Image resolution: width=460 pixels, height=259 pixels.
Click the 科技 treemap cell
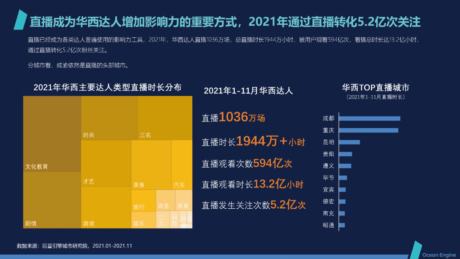[x=175, y=220]
